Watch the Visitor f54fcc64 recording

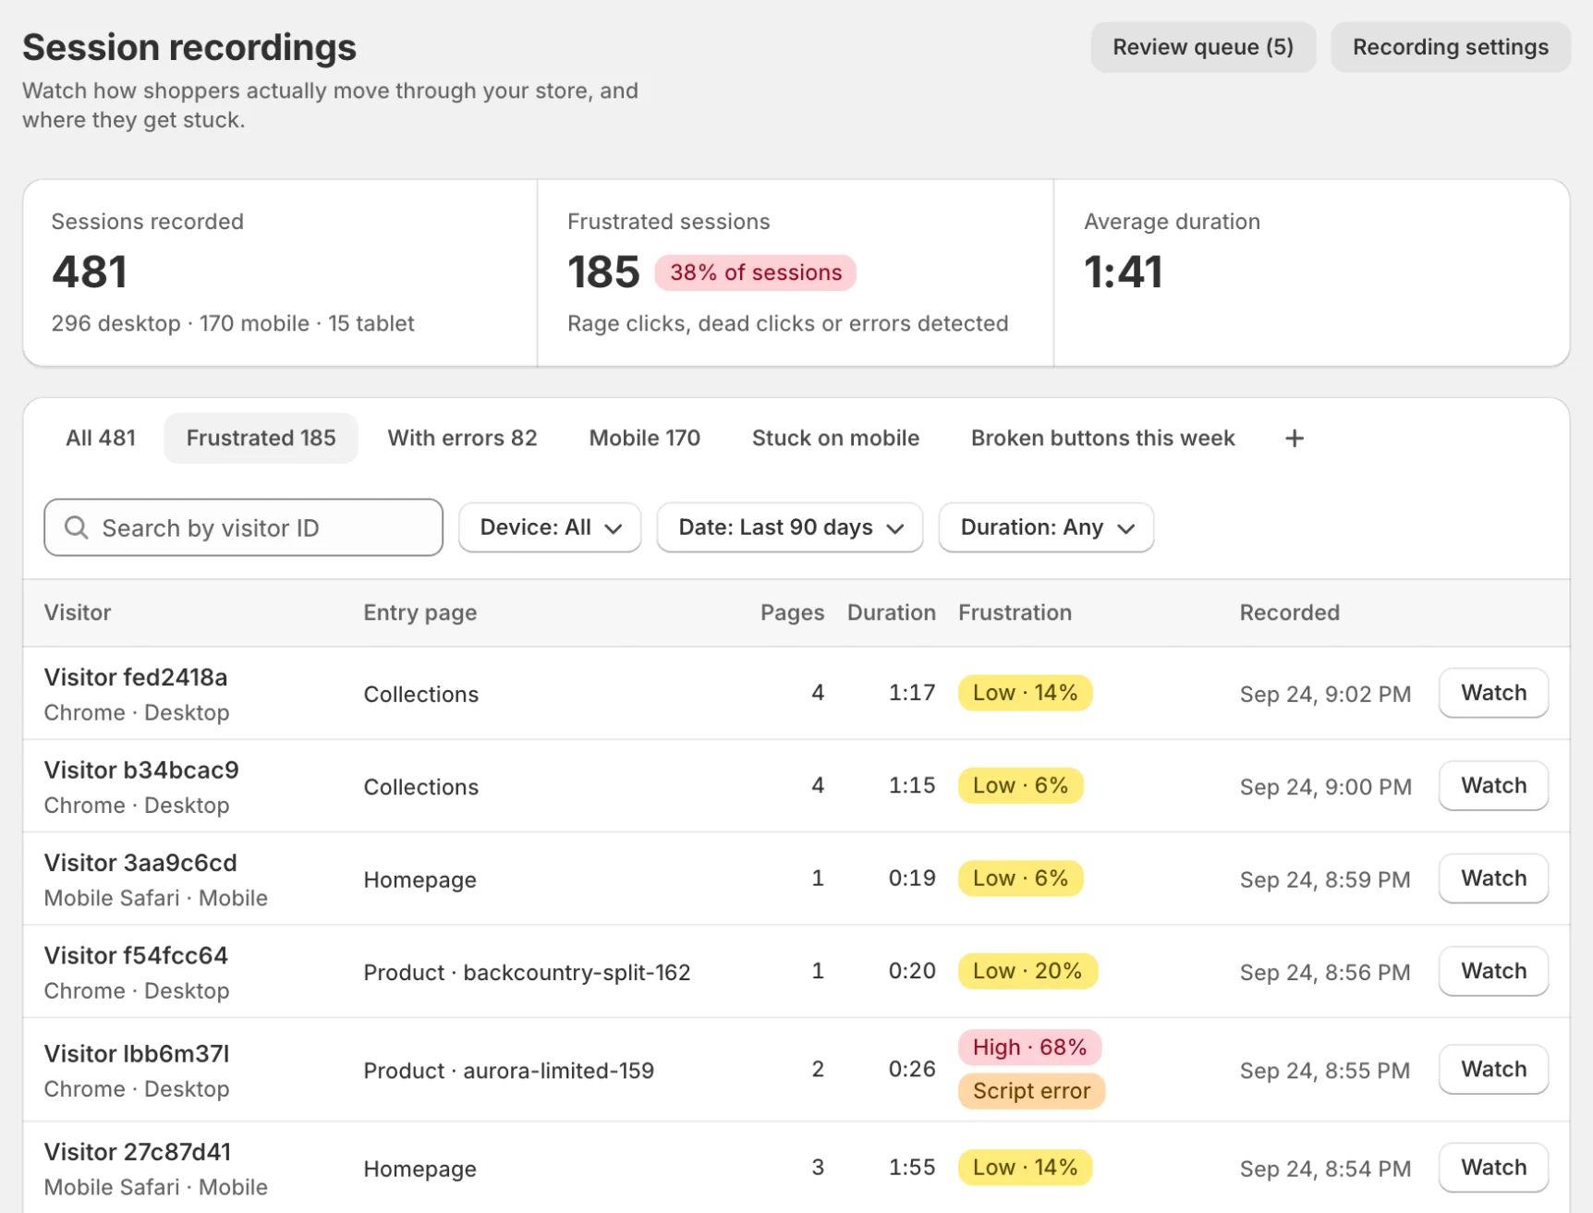(1493, 971)
